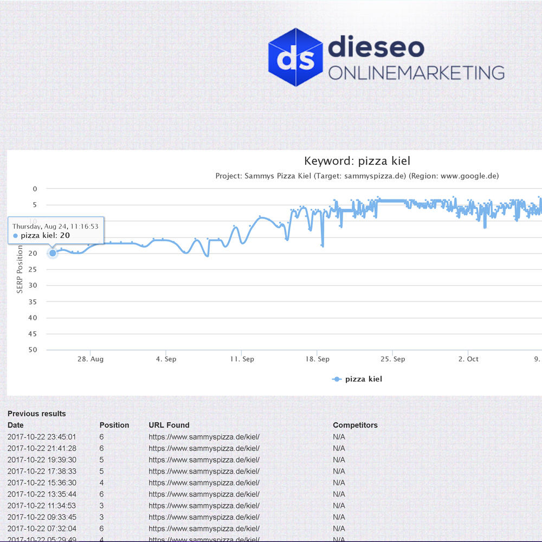Click the Date column header
Viewport: 542px width, 542px height.
pos(16,425)
